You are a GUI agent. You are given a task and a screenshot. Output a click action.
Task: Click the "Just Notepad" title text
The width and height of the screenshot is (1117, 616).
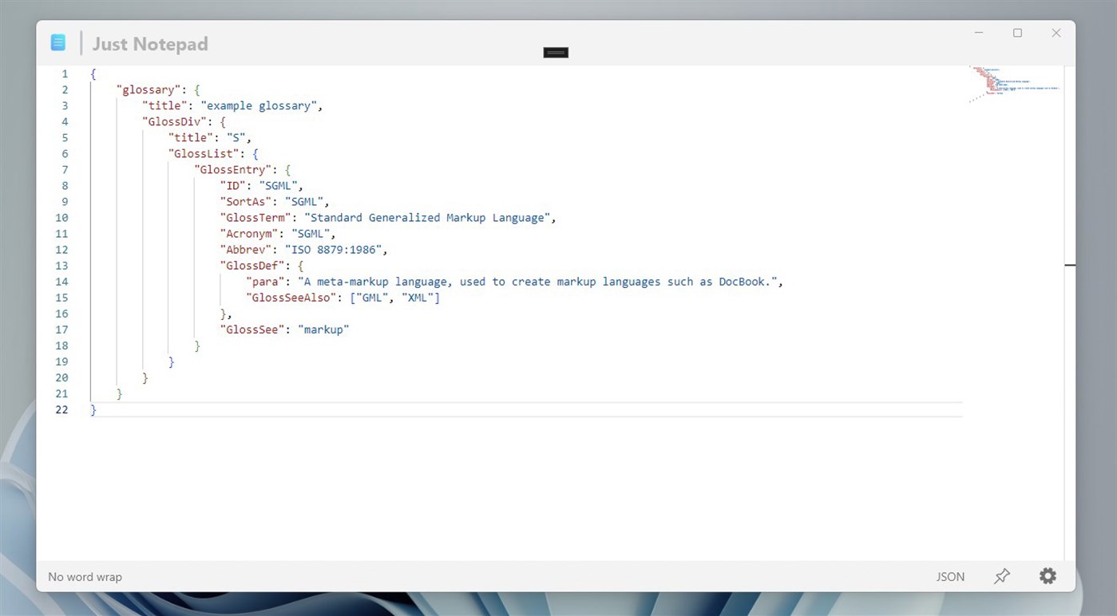[x=150, y=44]
